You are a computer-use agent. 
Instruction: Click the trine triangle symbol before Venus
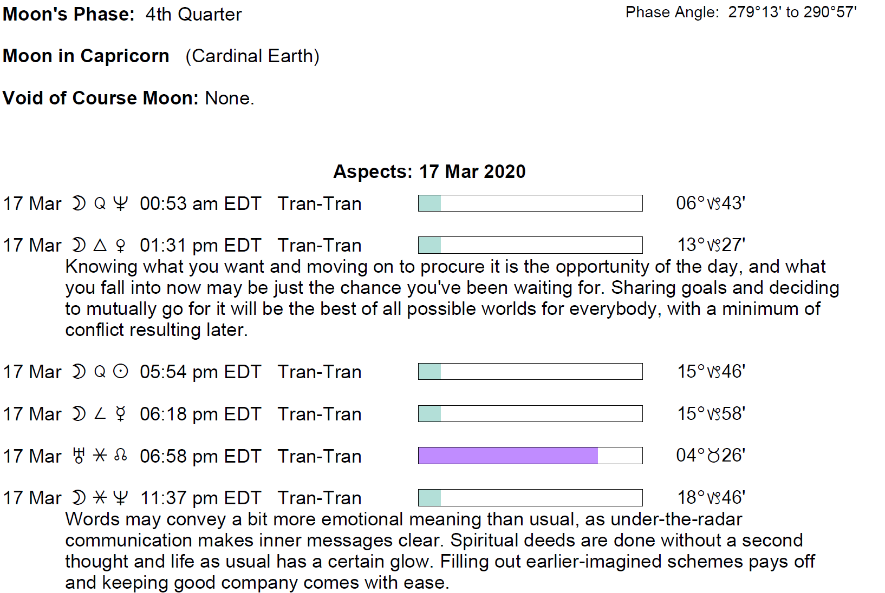coord(100,245)
